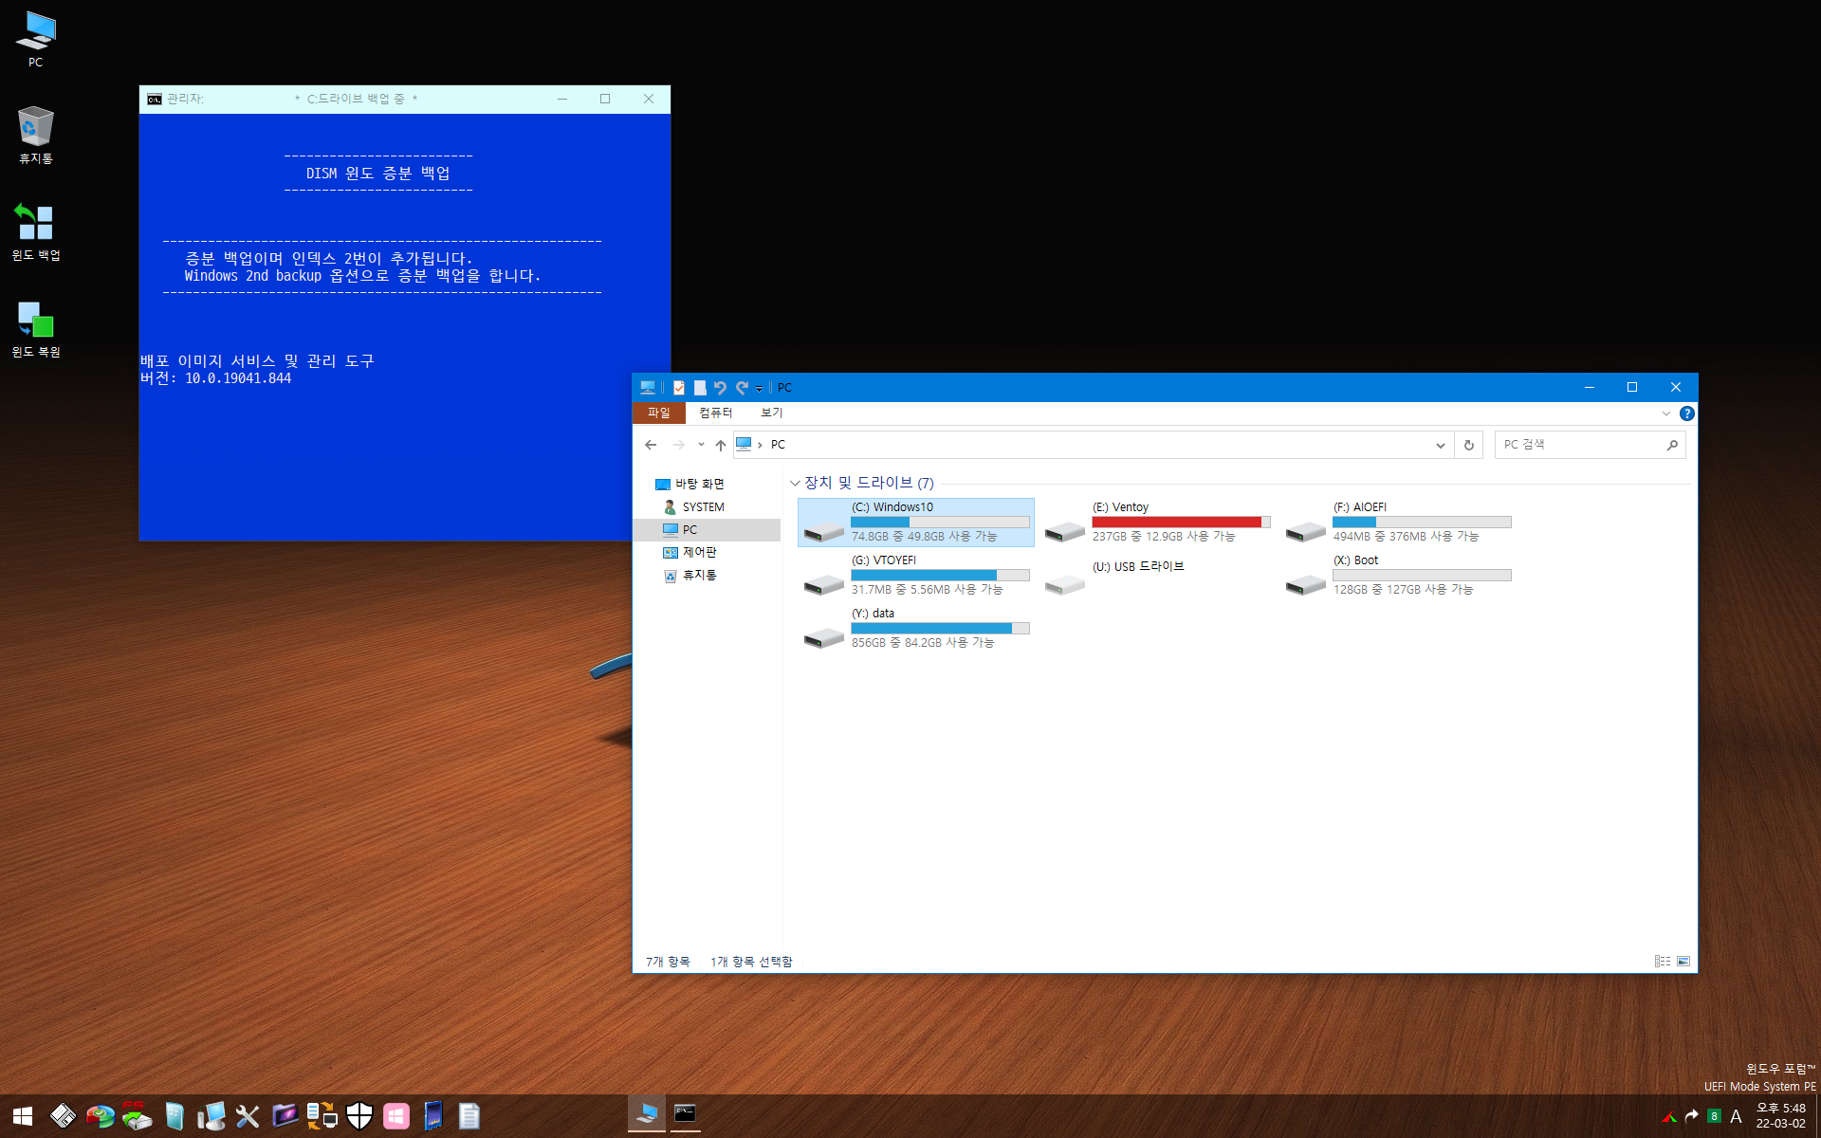
Task: Open Customize Quick Access Toolbar dropdown
Action: (759, 388)
